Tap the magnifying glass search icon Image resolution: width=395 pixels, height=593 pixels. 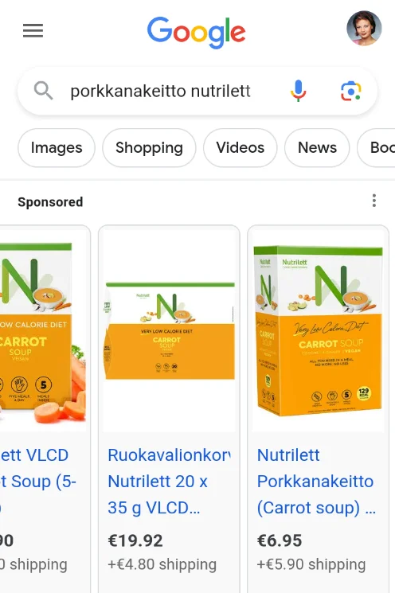tap(43, 91)
